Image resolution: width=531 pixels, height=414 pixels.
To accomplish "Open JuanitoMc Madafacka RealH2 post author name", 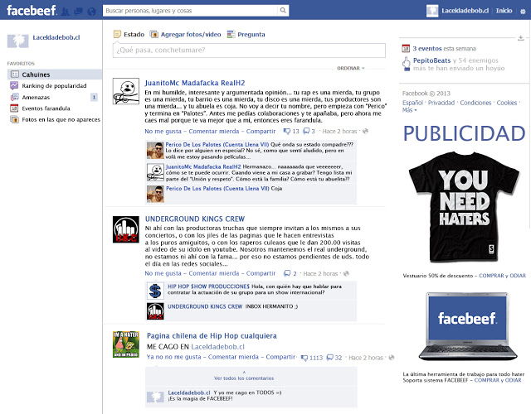I will (195, 83).
